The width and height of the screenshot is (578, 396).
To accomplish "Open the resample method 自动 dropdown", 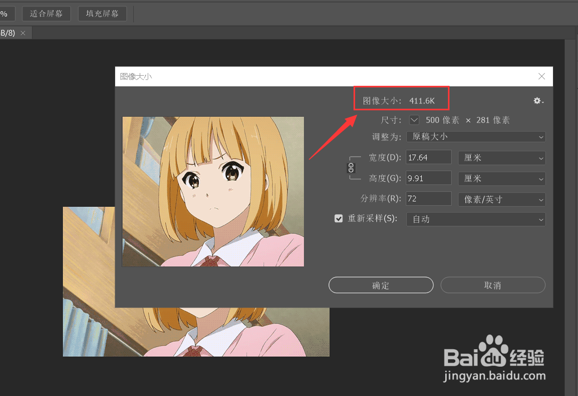I will pyautogui.click(x=476, y=219).
